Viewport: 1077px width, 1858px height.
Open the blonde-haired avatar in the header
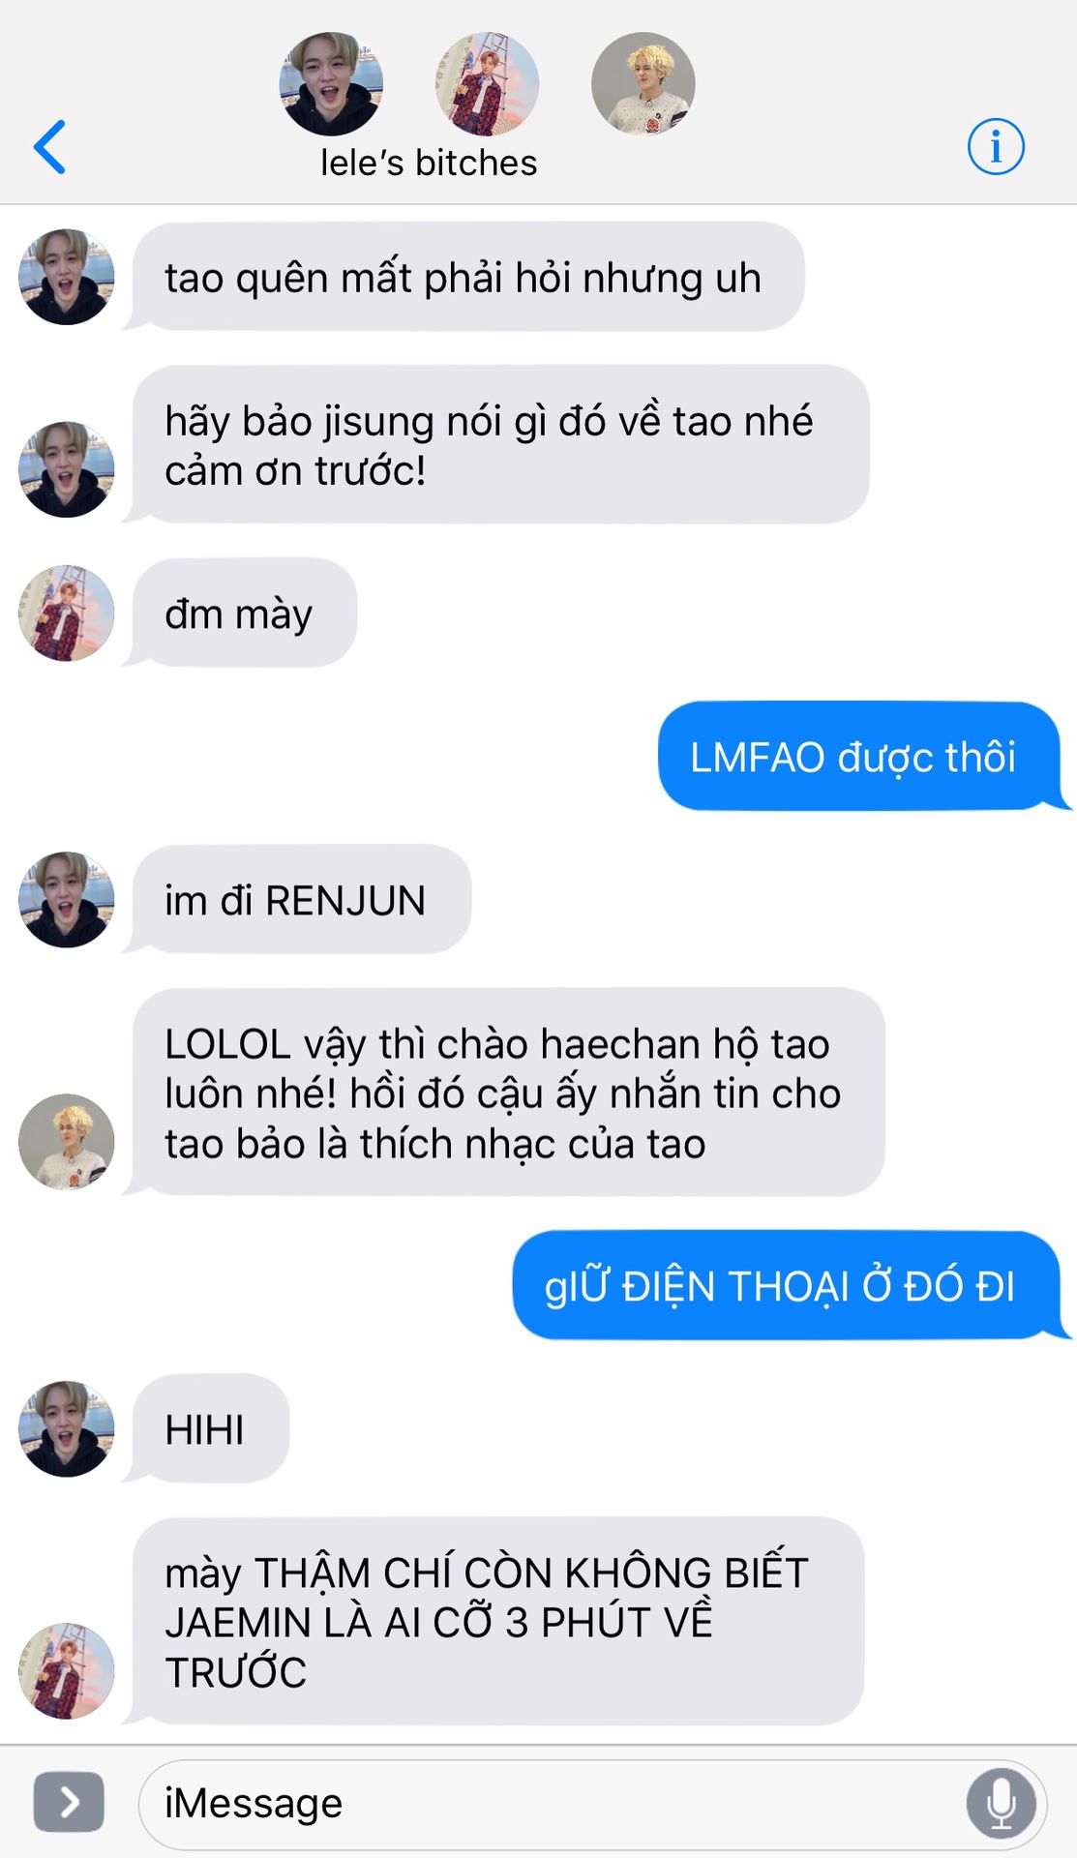(643, 84)
